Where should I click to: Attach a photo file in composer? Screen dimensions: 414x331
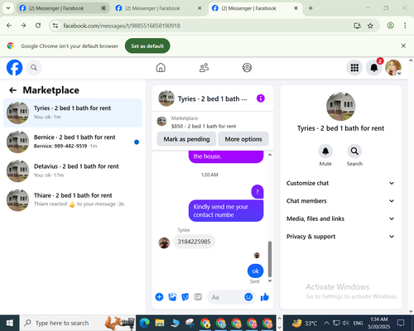[x=172, y=297]
